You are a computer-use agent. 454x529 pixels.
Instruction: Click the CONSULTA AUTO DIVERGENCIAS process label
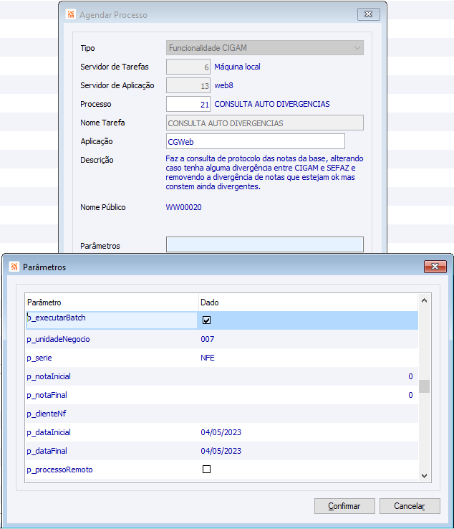click(272, 104)
